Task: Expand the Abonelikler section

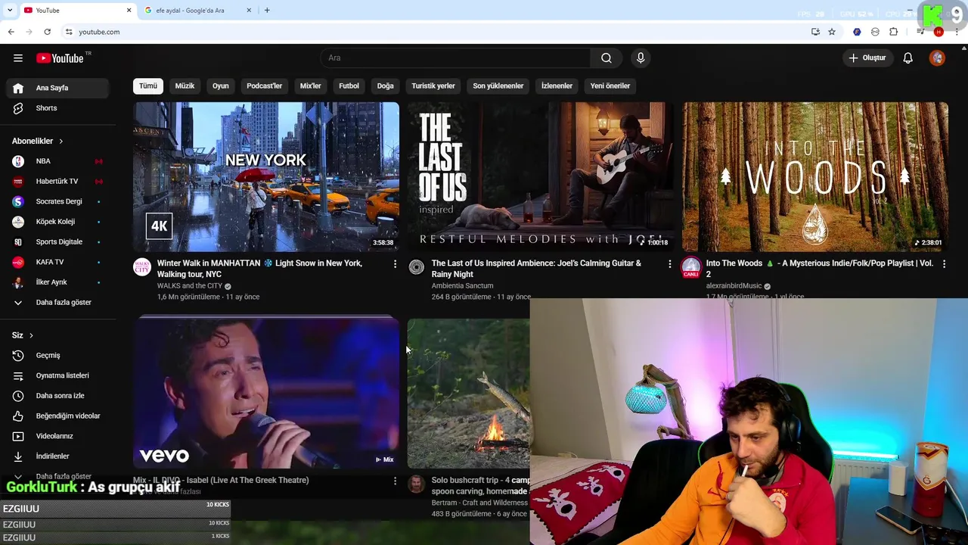Action: [x=38, y=141]
